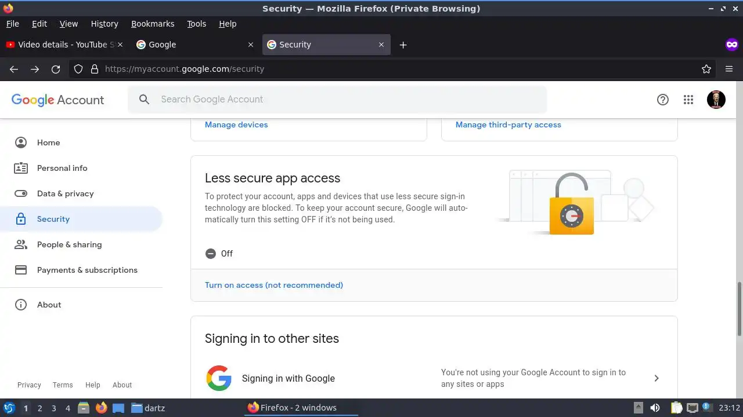The height and width of the screenshot is (417, 743).
Task: Launch Firefox from the taskbar launcher
Action: (x=101, y=408)
